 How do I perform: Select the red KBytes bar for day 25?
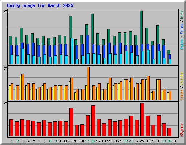[x=142, y=120]
